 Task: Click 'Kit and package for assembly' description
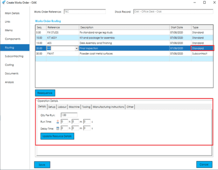(97, 38)
